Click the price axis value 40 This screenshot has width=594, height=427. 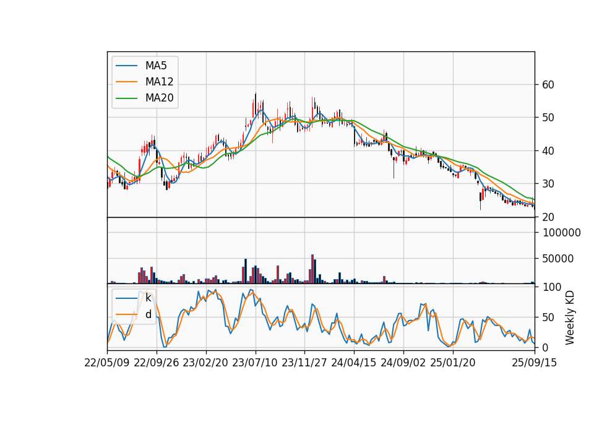pyautogui.click(x=548, y=151)
